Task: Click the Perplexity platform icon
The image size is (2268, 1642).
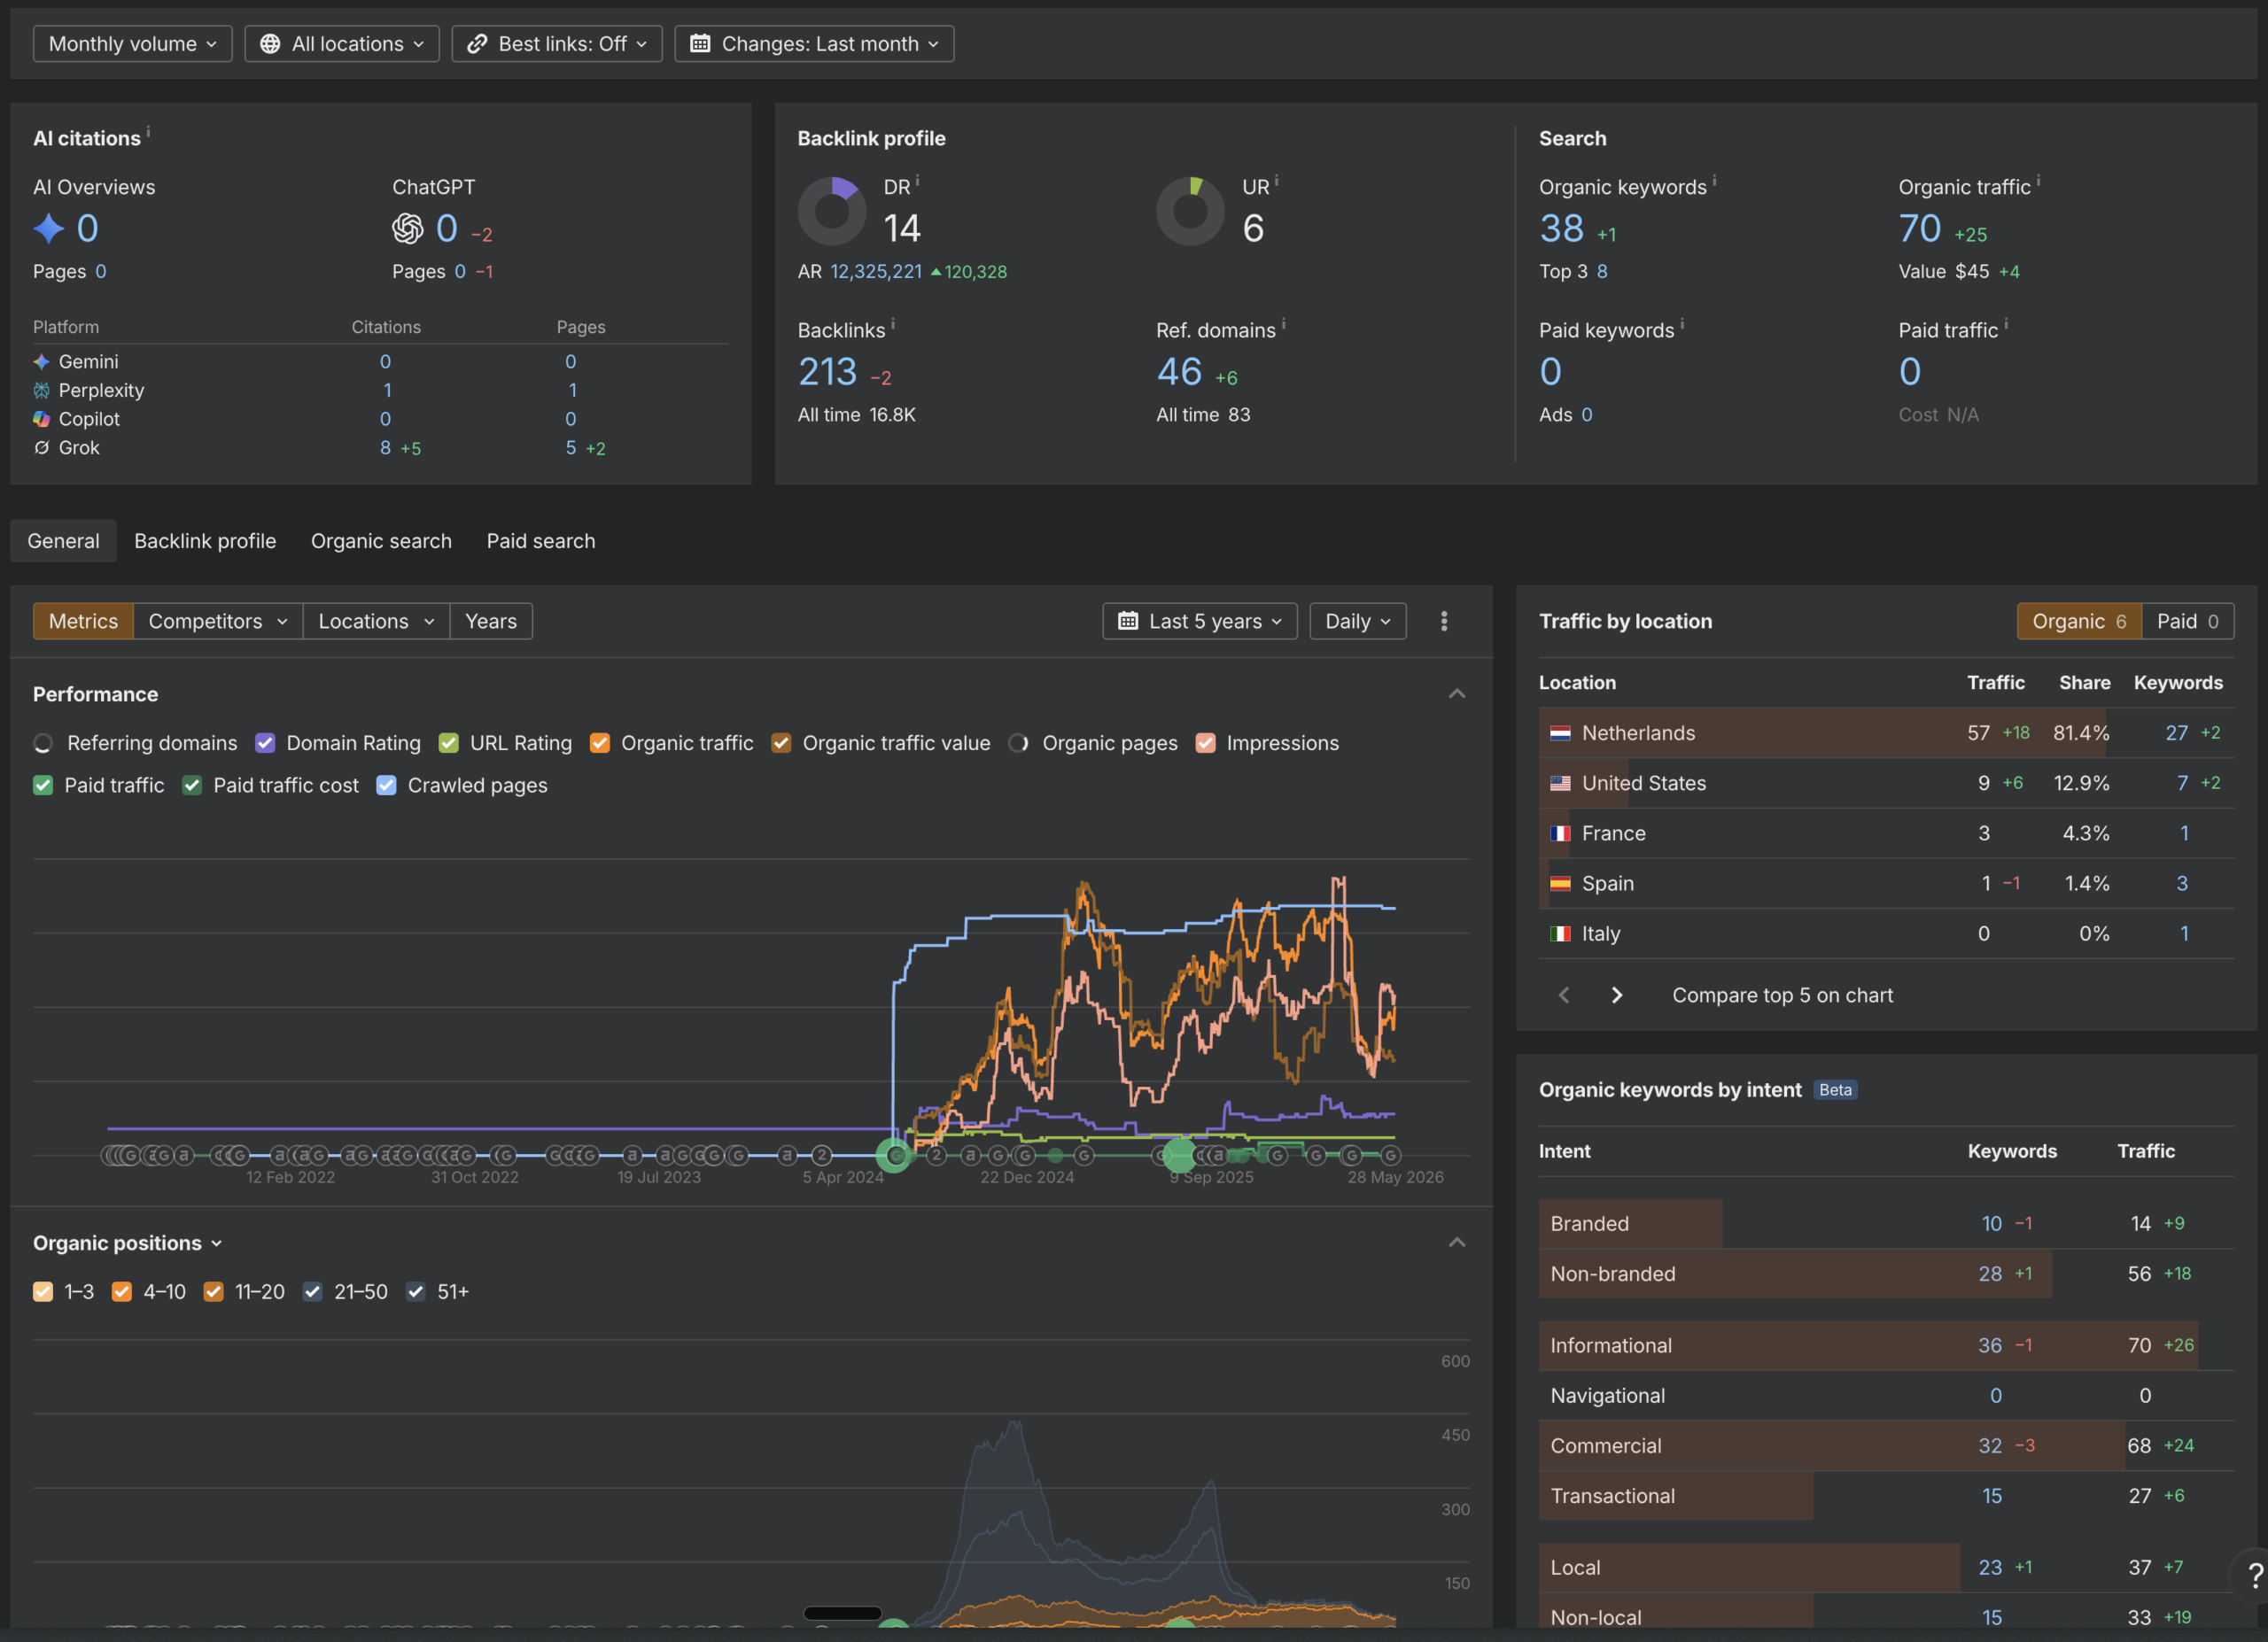Action: [x=41, y=391]
